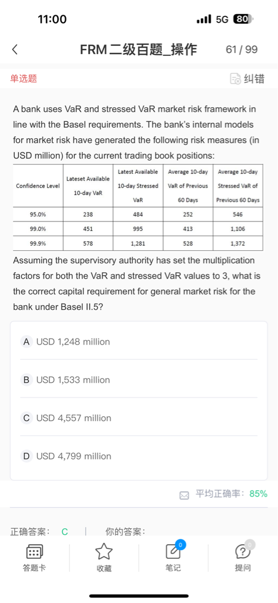Viewport: 278px width, 603px height.
Task: Tap the 正确答案 C label
Action: tap(39, 532)
